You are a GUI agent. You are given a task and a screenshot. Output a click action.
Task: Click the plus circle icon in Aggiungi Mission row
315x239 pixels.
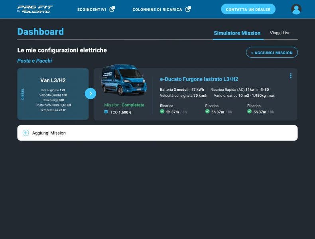click(26, 133)
